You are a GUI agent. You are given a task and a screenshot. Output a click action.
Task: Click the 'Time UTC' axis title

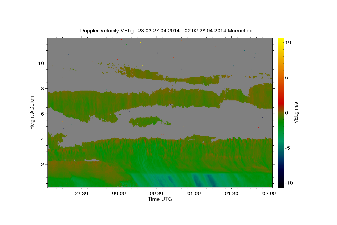click(160, 199)
